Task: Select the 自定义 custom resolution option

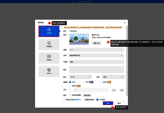Action: point(70,86)
